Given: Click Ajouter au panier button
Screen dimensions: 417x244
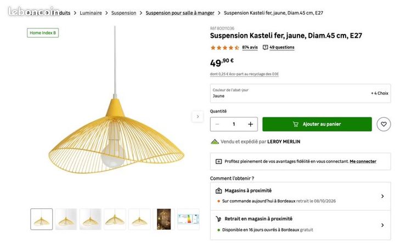Looking at the screenshot, I should 317,124.
